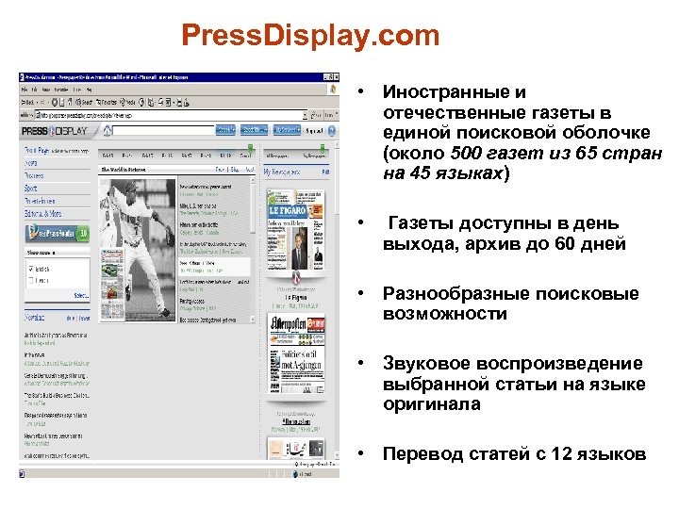Screen dimensions: 679x509
Task: Click the scrollbar of the World in Pictures headline list
Action: [253, 249]
